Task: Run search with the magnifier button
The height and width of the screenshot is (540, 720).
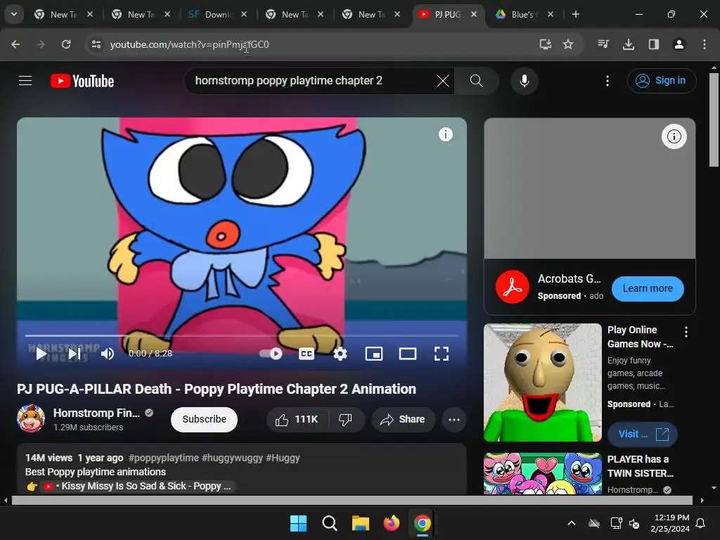Action: click(x=476, y=81)
